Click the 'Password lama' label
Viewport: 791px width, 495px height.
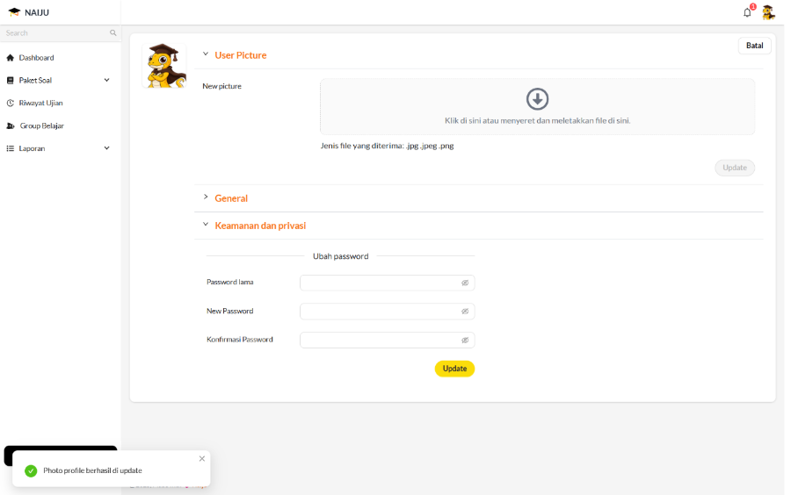230,282
